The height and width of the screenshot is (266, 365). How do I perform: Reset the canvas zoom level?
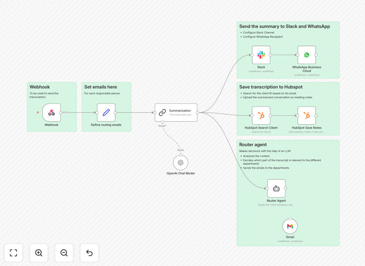[89, 253]
